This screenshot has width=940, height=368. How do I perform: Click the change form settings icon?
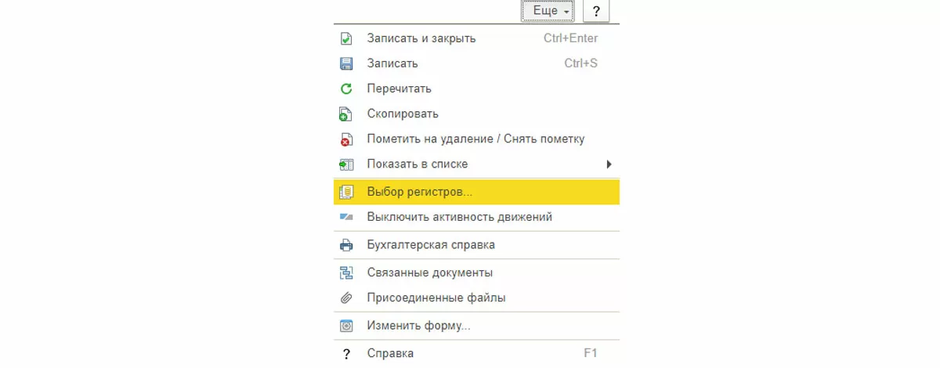pyautogui.click(x=346, y=326)
